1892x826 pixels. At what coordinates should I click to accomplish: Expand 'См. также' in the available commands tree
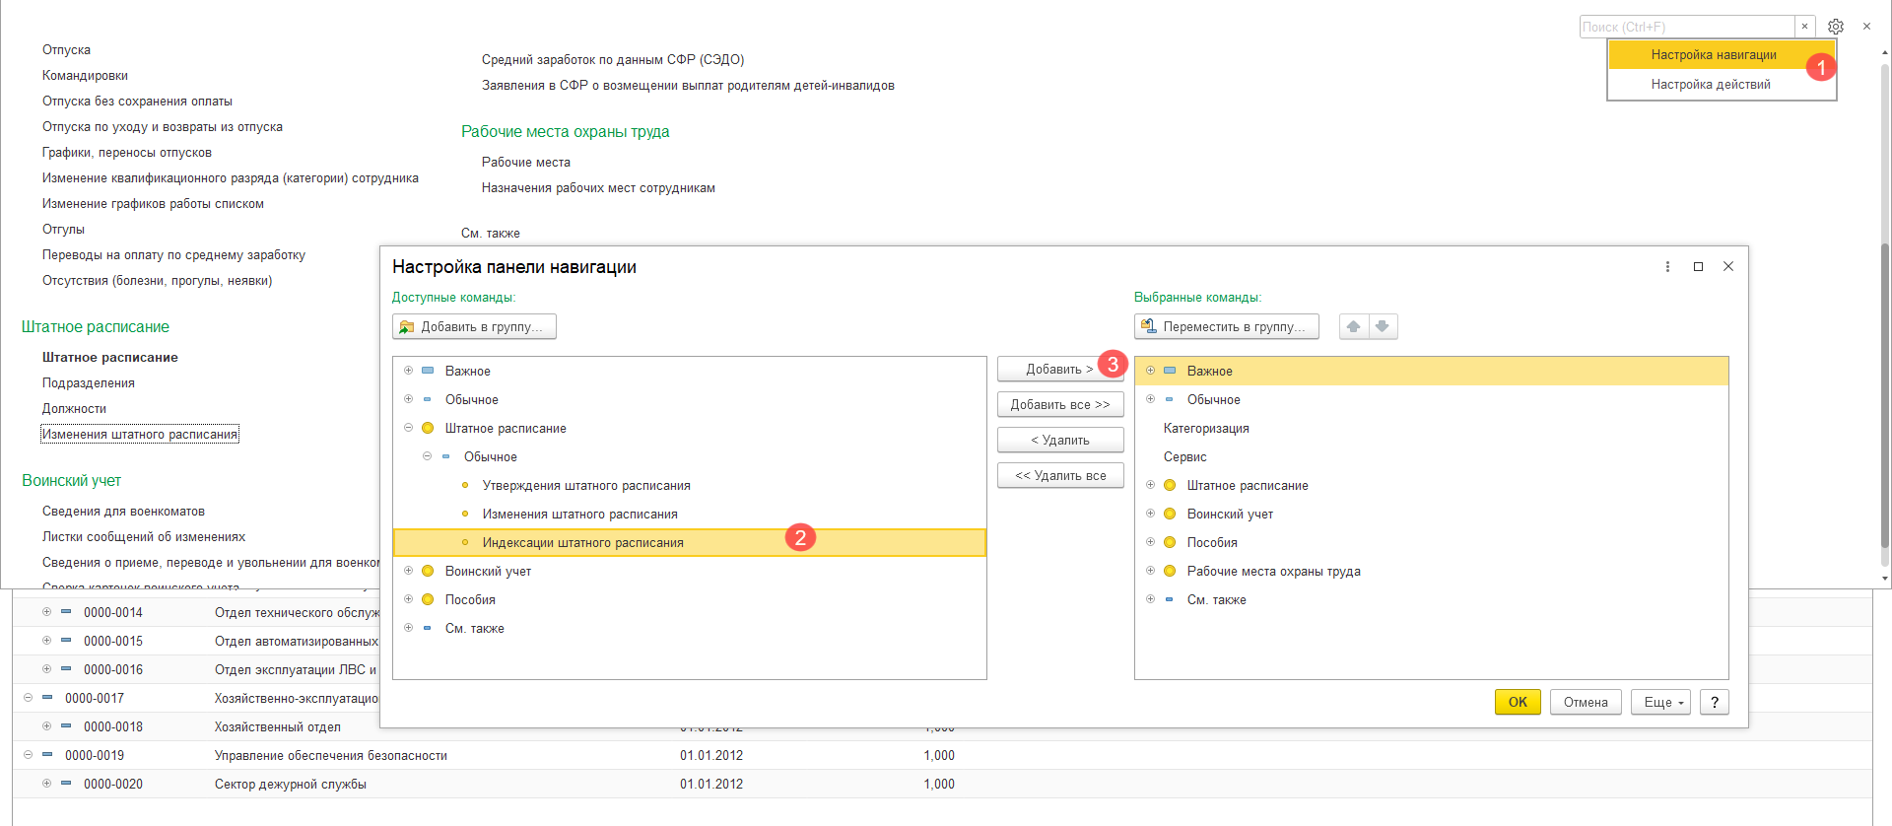[408, 628]
